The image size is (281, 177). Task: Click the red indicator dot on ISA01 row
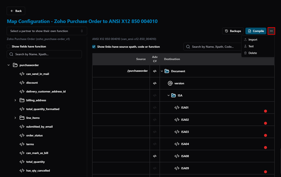click(x=265, y=111)
